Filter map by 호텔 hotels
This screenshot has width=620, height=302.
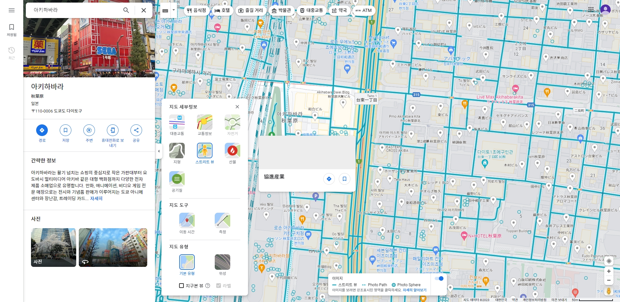222,10
